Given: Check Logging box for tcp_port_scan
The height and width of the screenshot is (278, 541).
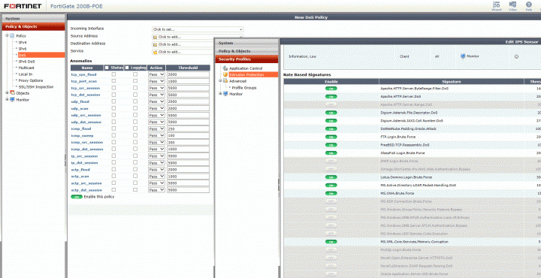Looking at the screenshot, I should 135,81.
